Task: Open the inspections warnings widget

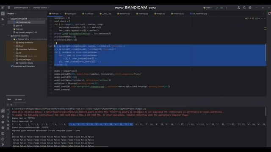Action: pos(252,19)
